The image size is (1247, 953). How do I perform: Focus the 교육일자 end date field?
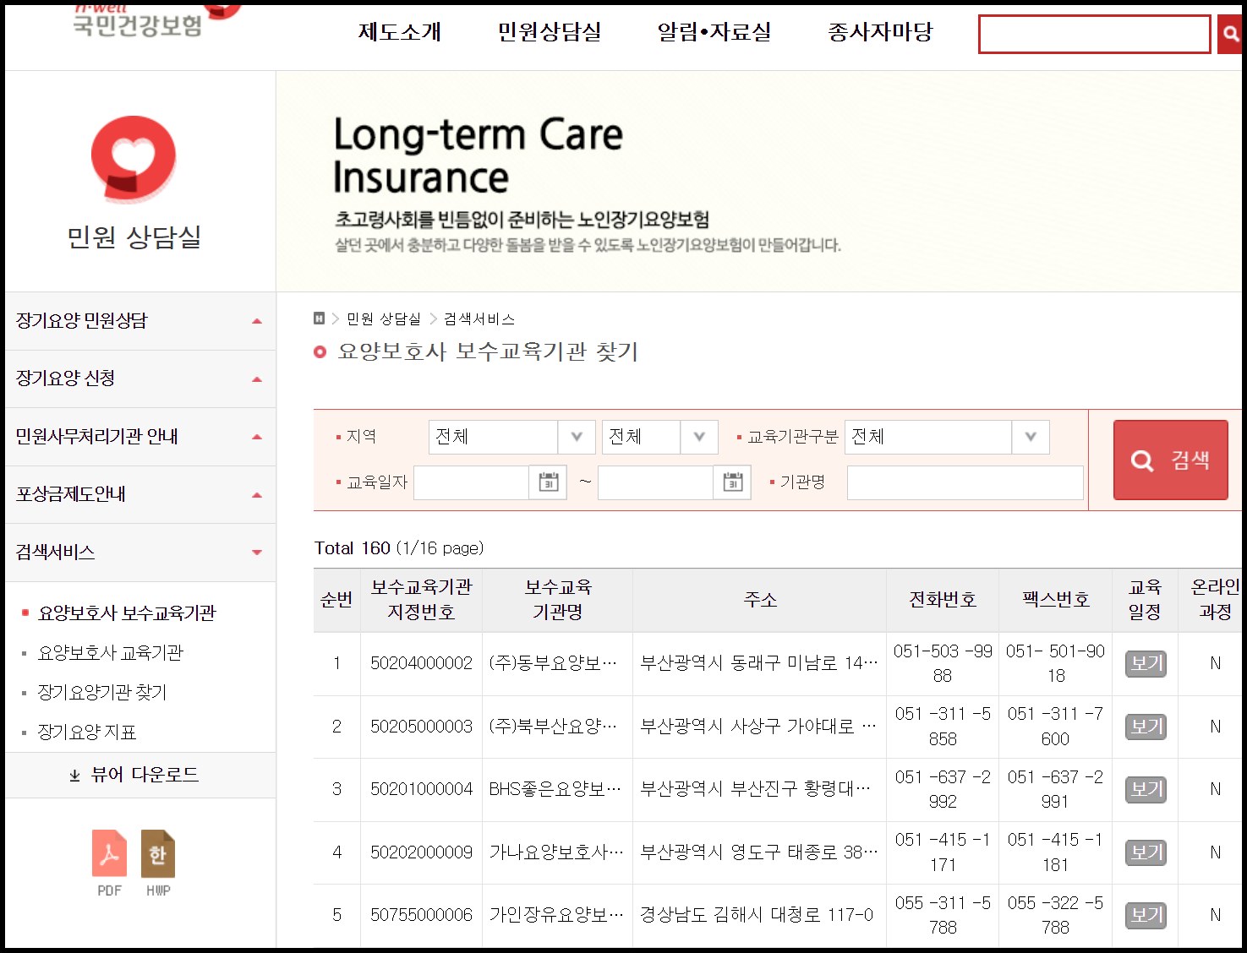pos(655,482)
